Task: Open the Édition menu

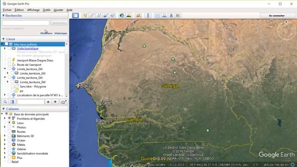Action: pos(19,10)
